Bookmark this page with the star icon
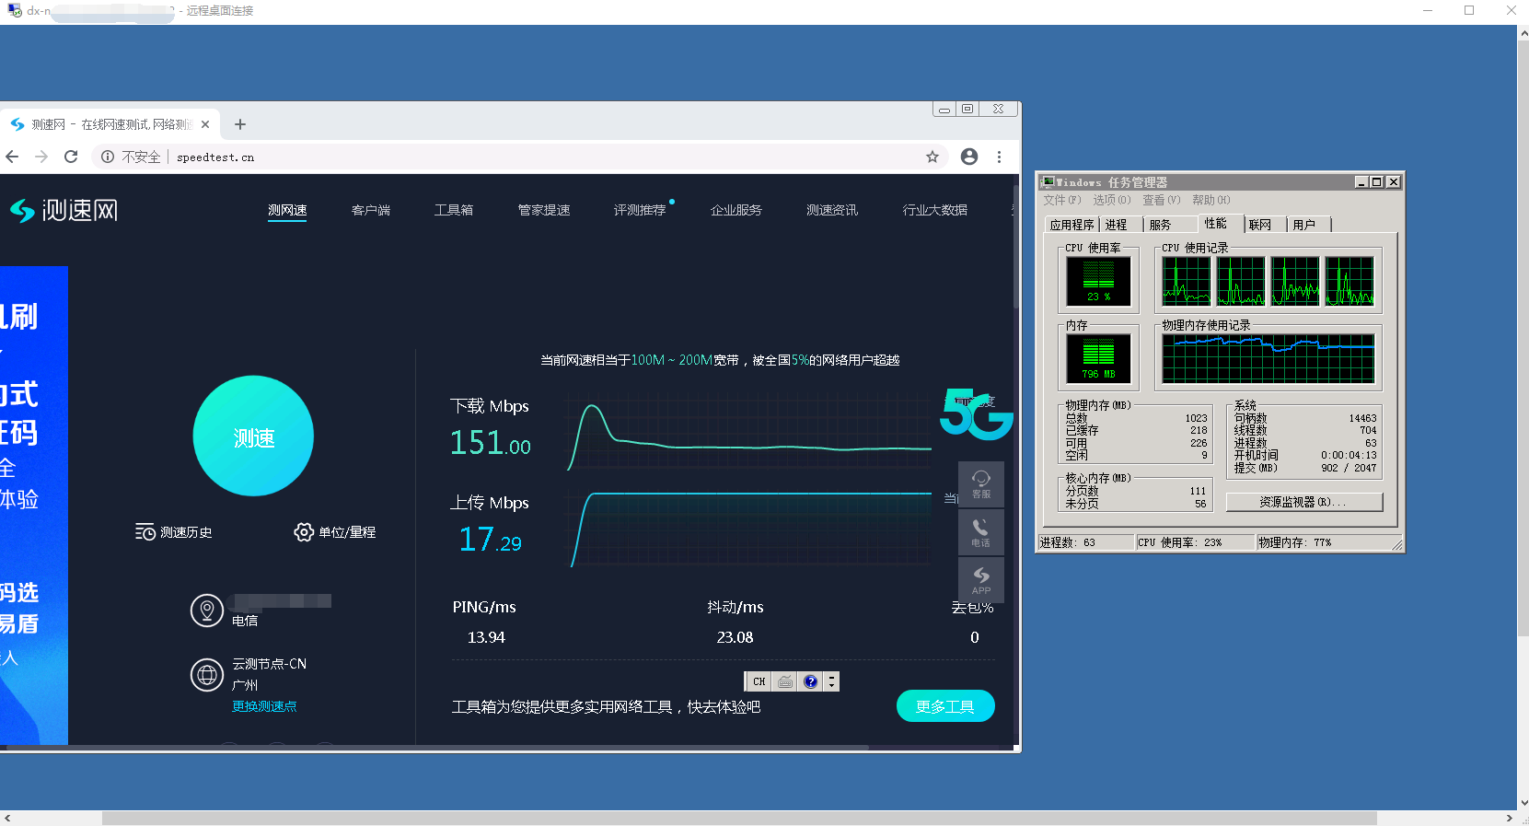This screenshot has width=1529, height=826. coord(932,157)
